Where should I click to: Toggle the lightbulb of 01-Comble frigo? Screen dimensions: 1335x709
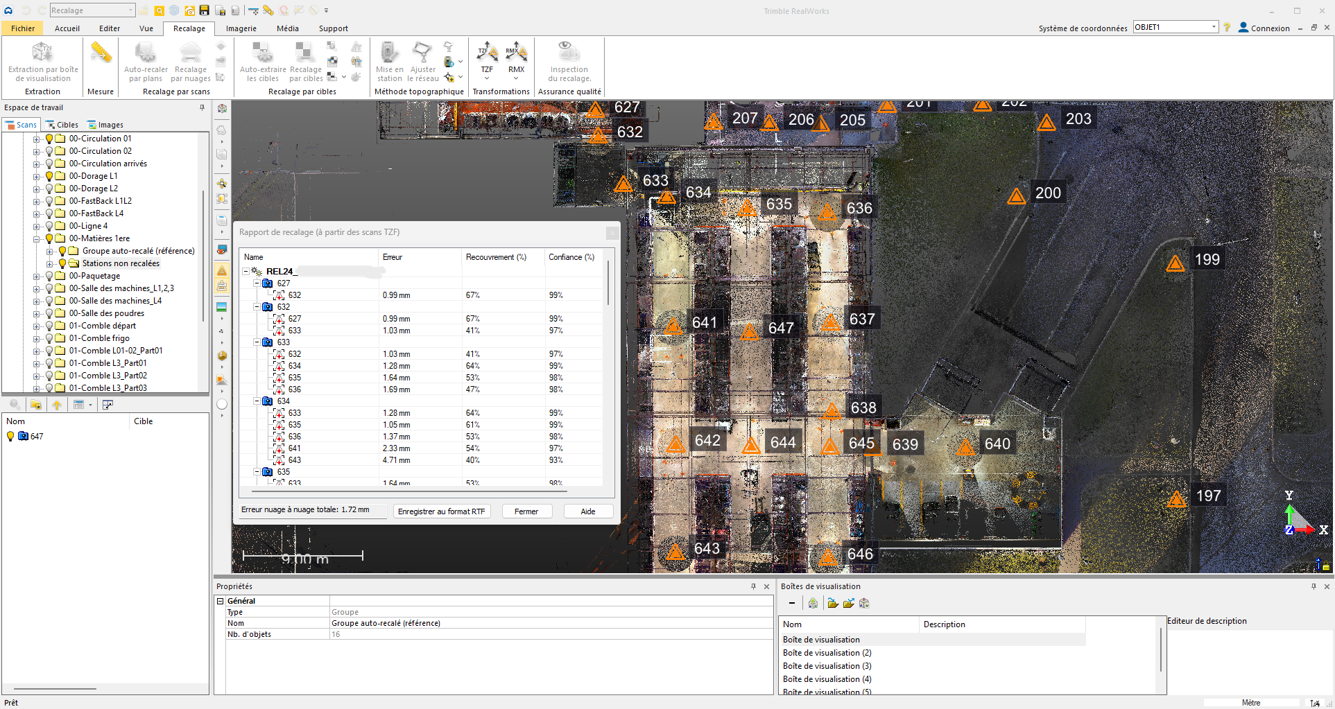click(x=49, y=338)
